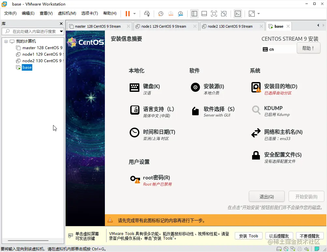Toggle the thumbnail bar view
Screen dimensions: 327x252
(x=204, y=14)
